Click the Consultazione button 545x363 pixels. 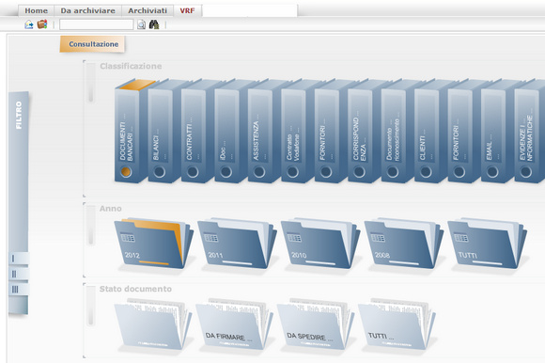(x=93, y=44)
